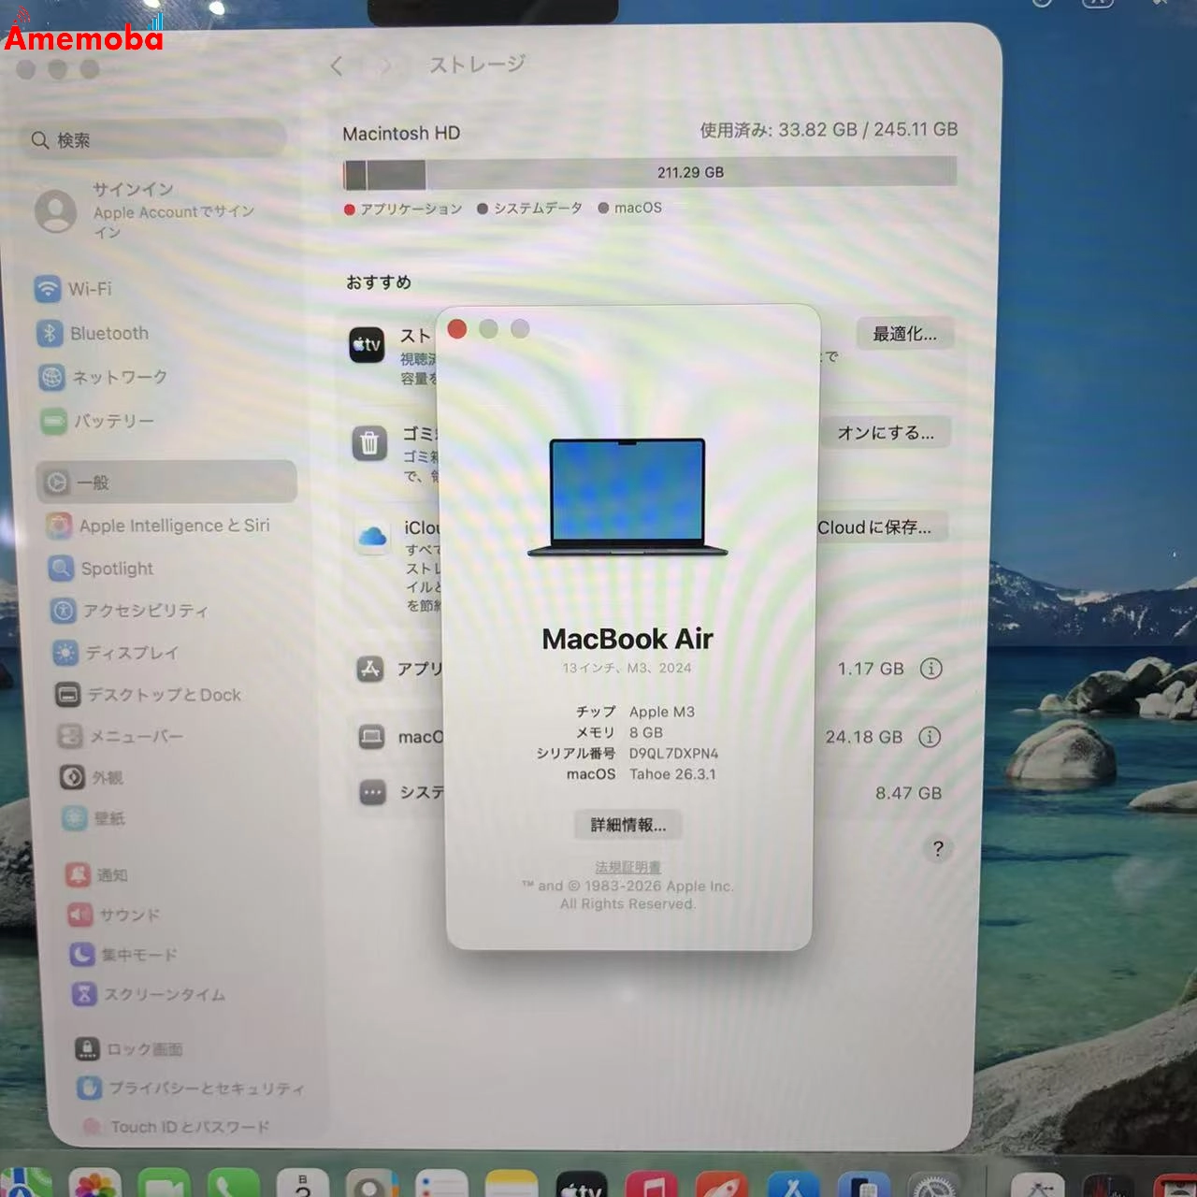Open Wi-Fi settings in the sidebar
The width and height of the screenshot is (1197, 1197).
[x=73, y=289]
